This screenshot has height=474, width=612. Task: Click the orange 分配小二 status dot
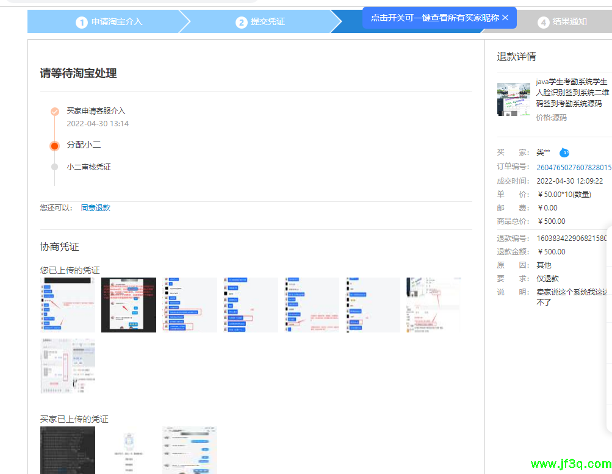point(55,145)
